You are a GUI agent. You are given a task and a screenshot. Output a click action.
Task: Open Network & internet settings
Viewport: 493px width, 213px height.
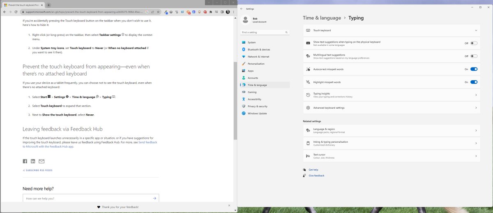[265, 56]
